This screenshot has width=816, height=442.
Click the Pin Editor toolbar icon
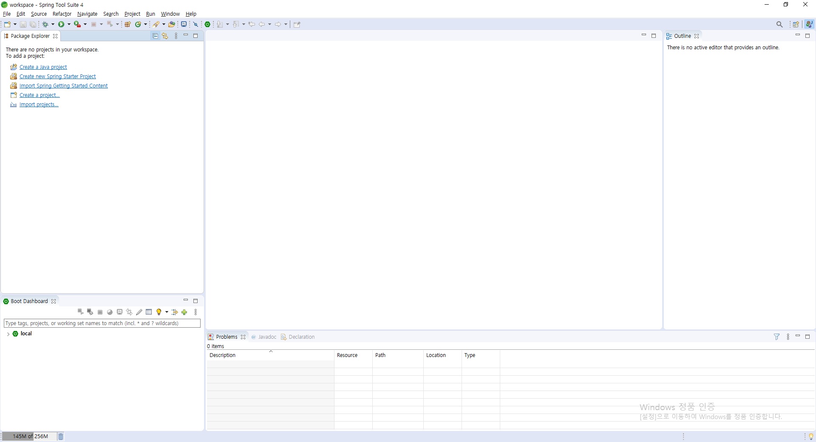click(297, 24)
